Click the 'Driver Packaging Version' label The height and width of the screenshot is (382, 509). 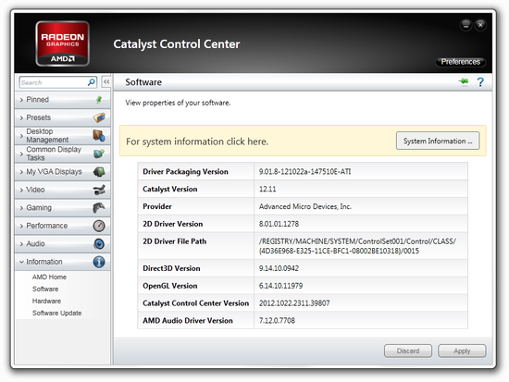tap(185, 171)
